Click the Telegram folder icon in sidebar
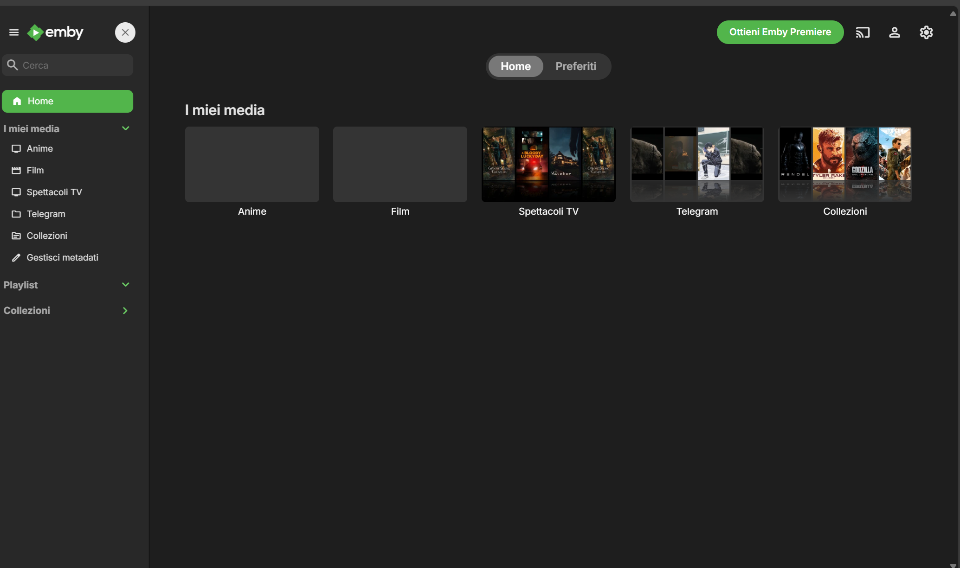Viewport: 960px width, 568px height. pos(16,214)
